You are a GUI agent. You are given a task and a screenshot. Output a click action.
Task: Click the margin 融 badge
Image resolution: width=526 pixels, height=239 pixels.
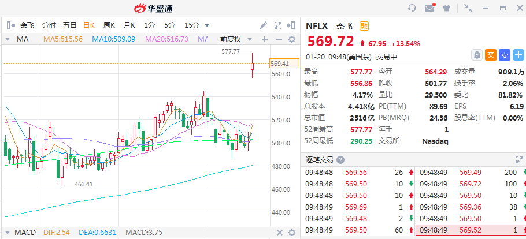[x=364, y=26]
